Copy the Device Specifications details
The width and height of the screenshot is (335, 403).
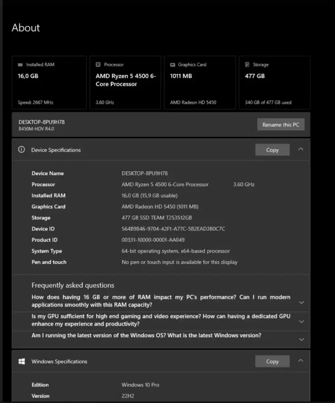[x=272, y=150]
